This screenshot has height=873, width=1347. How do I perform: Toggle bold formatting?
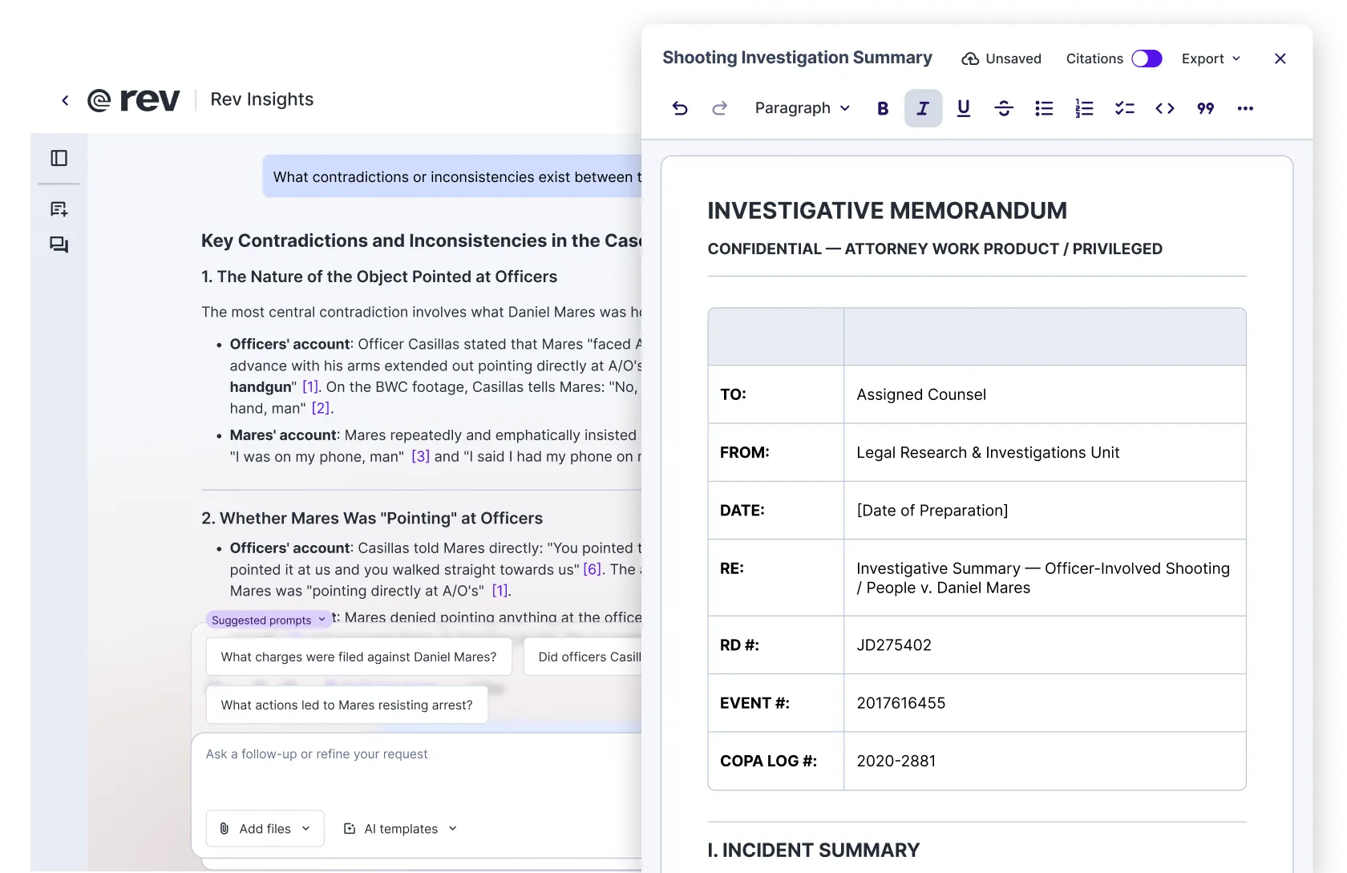(x=883, y=108)
